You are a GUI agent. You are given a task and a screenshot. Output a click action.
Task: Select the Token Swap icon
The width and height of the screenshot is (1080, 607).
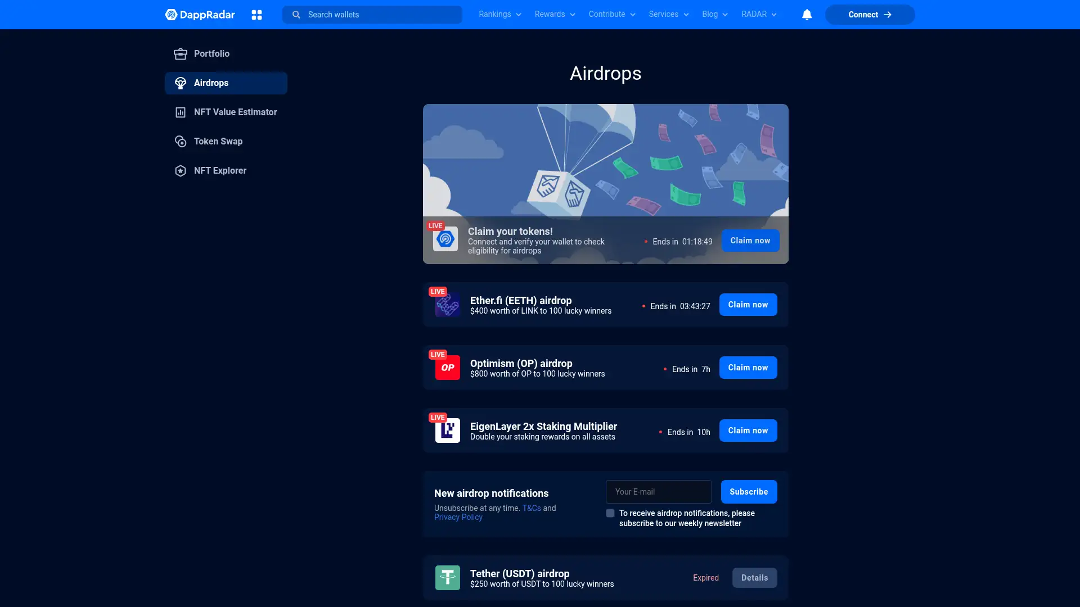180,141
